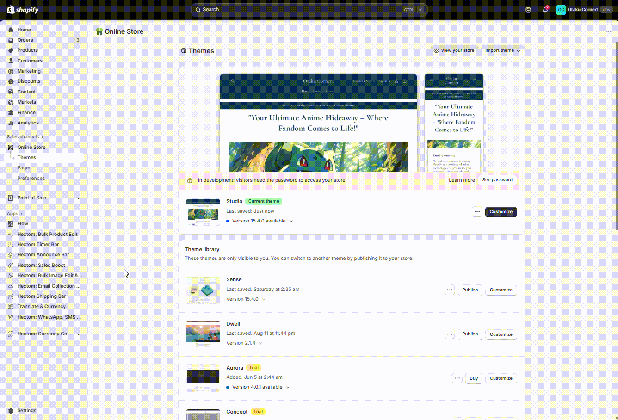The height and width of the screenshot is (420, 618).
Task: Click the Hextom: WhatsApp, SMS icon
Action: coord(11,317)
